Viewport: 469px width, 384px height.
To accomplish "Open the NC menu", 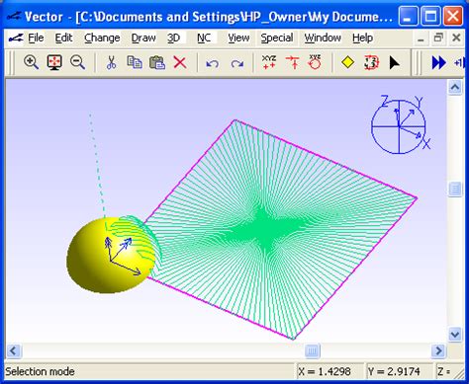I will pyautogui.click(x=204, y=38).
